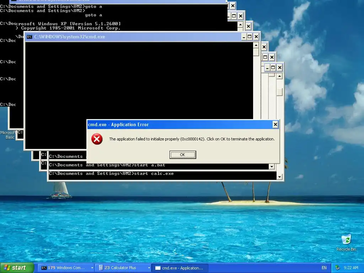Select the Recycle Bin desktop icon

(346, 242)
